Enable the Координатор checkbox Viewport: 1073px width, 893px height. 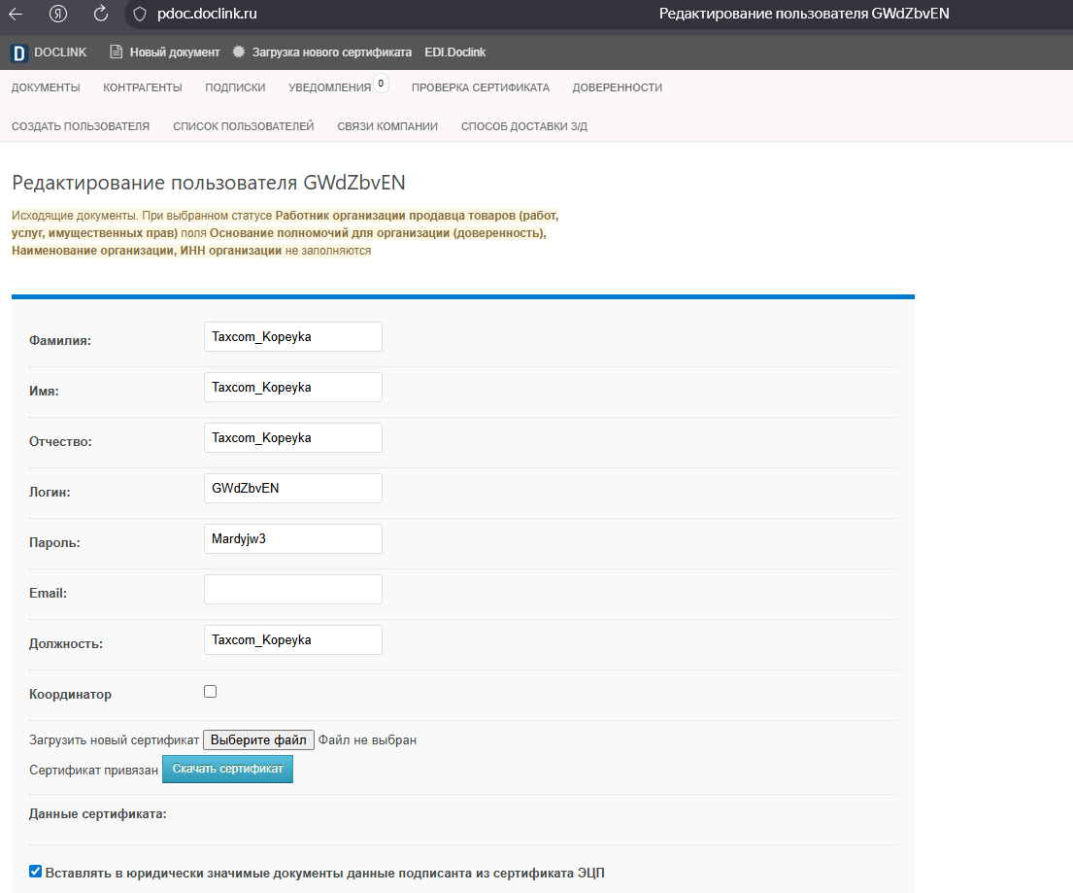pyautogui.click(x=210, y=692)
